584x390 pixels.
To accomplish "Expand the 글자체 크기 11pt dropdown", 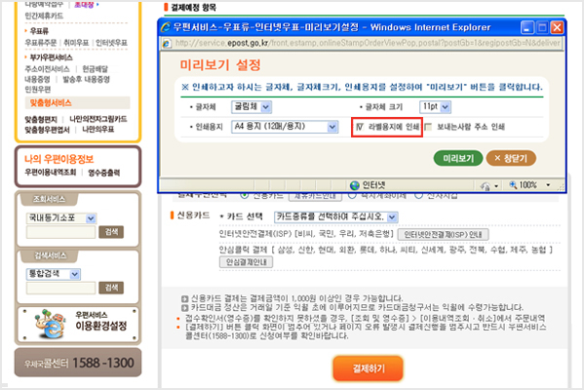I will coord(435,107).
